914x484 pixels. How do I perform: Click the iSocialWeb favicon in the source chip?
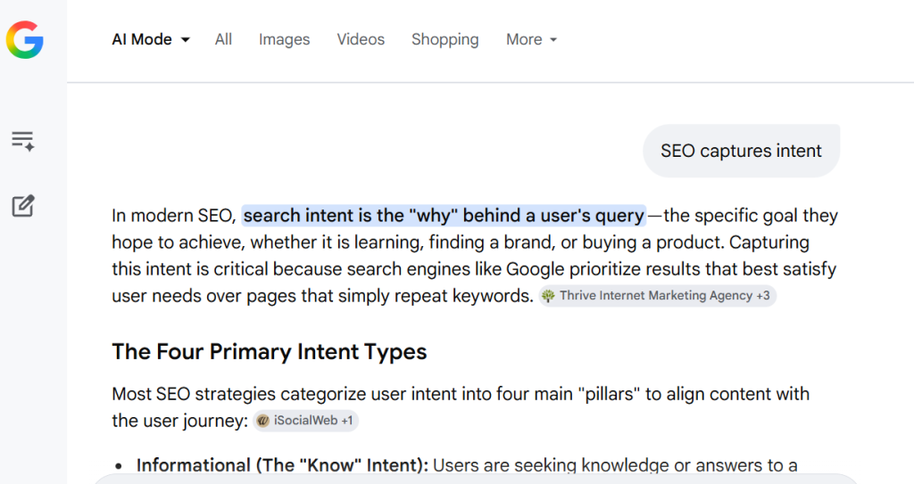(262, 421)
